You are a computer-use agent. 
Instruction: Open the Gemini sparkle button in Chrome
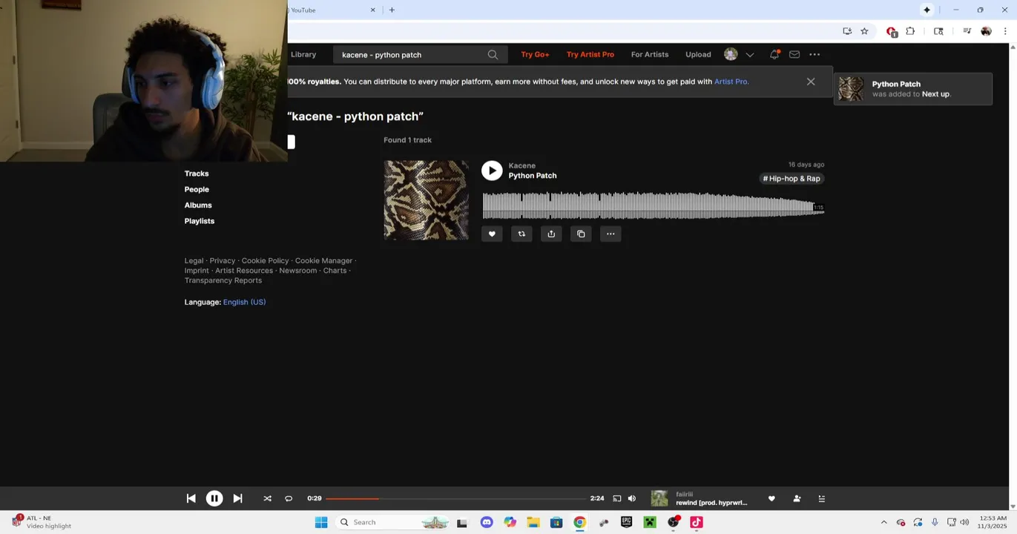(x=927, y=10)
